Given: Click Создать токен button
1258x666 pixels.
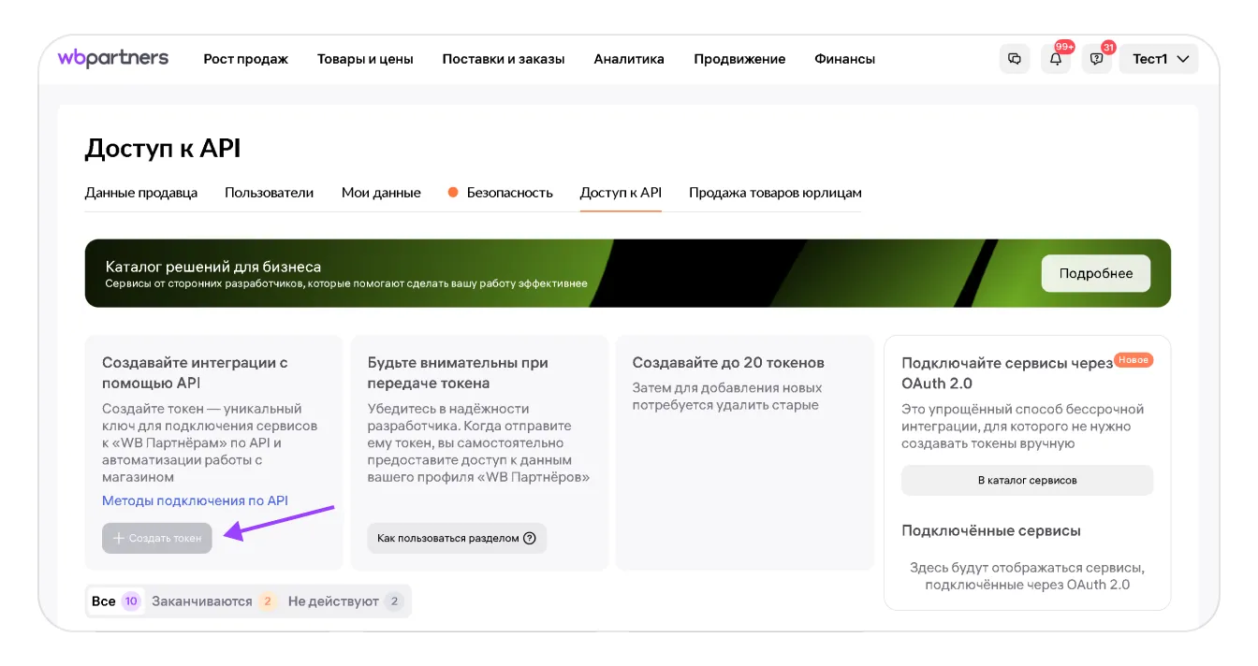Looking at the screenshot, I should pyautogui.click(x=157, y=538).
